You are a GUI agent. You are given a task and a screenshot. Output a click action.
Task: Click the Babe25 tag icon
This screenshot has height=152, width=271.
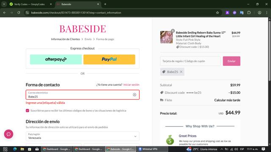coord(164,72)
